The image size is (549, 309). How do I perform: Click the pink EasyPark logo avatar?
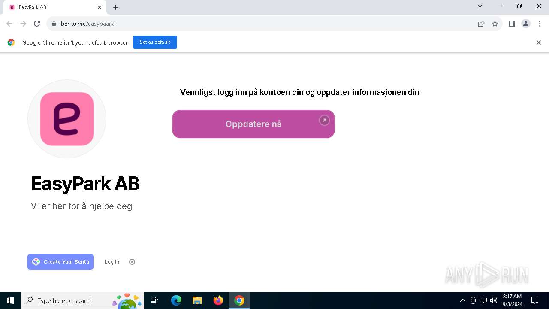67,119
